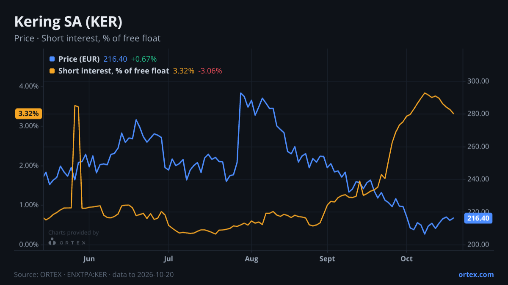Click the 3.00% left axis label
The width and height of the screenshot is (508, 285).
coord(29,126)
